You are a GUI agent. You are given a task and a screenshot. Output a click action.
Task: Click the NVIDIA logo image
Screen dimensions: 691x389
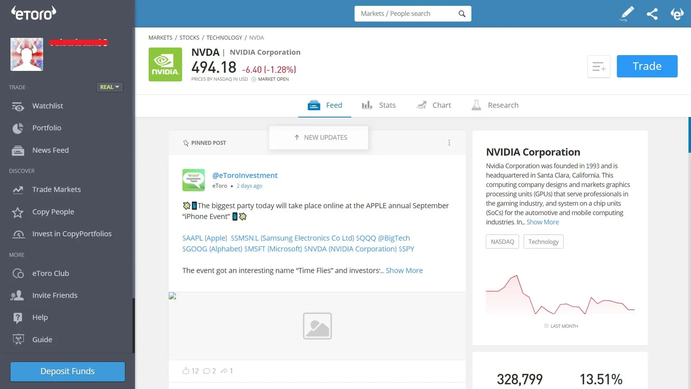(x=165, y=64)
